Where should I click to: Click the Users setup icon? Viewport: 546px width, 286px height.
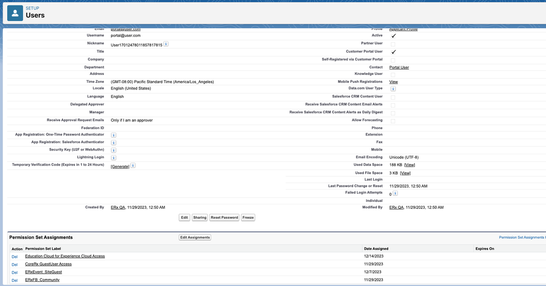[x=15, y=13]
